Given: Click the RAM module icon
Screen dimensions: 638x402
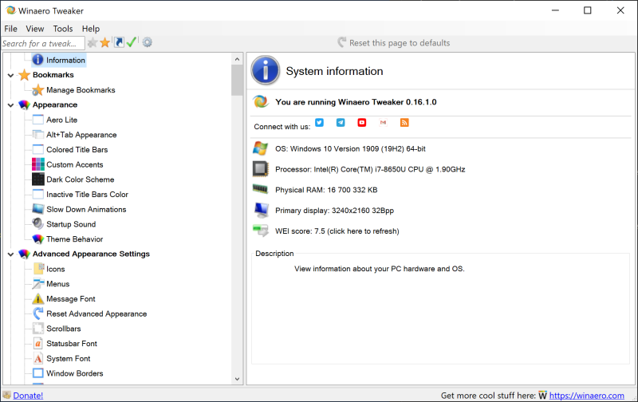Looking at the screenshot, I should tap(261, 189).
